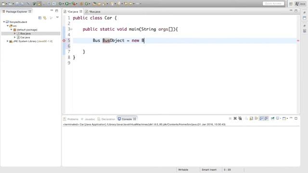
Task: Click the Open Console icon in Console toolbar
Action: click(284, 118)
